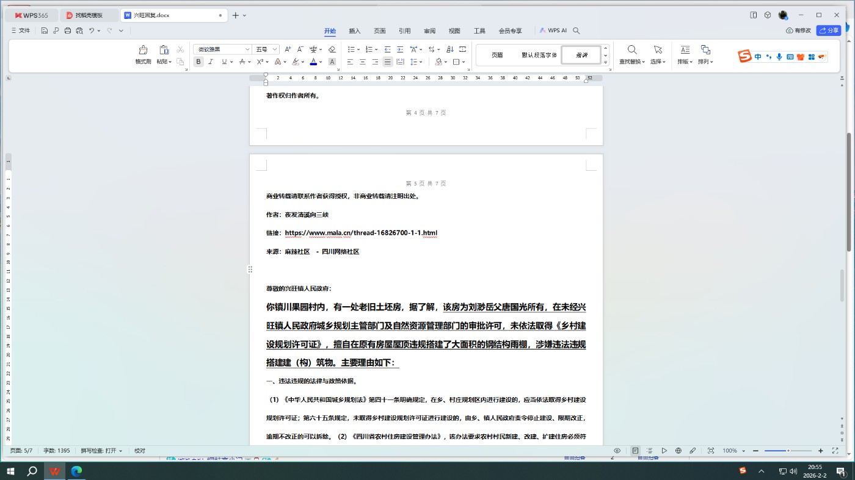Click the print icon in quick access bar
Screen dimensions: 855x480
coord(68,30)
